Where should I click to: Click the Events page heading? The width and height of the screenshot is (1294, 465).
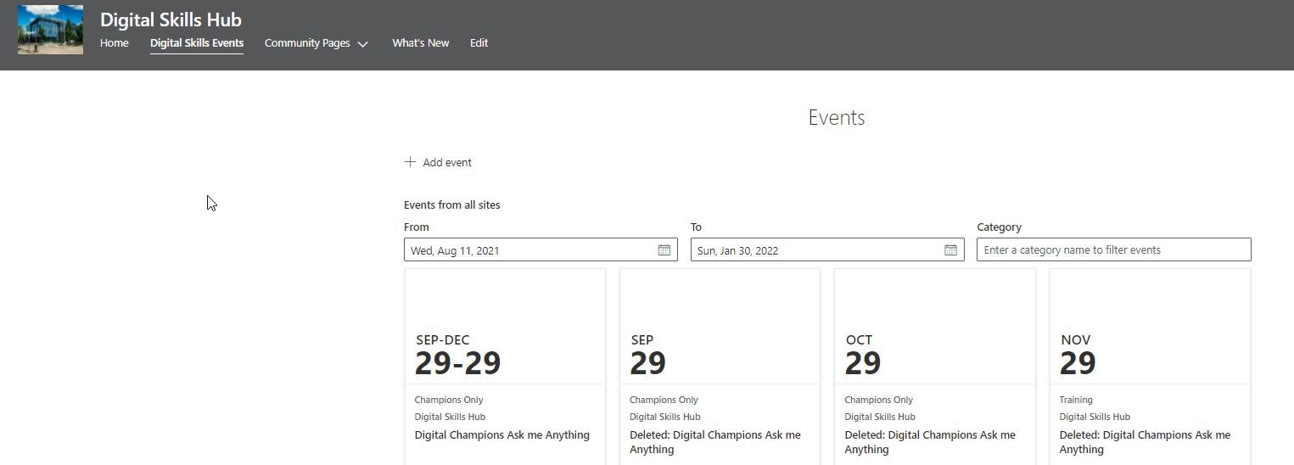coord(837,117)
